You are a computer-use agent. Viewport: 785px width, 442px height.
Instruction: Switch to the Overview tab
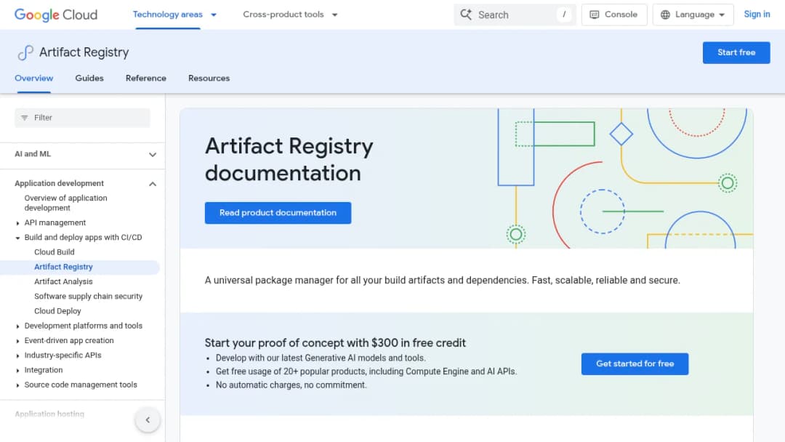33,78
